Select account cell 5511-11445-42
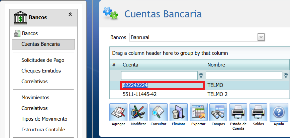Screen dimensions: 290x138 click(x=162, y=95)
